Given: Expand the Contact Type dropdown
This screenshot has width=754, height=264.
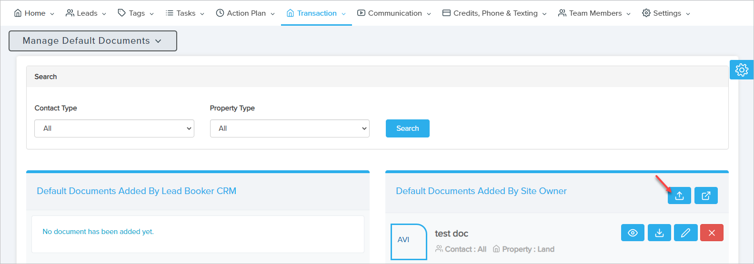Looking at the screenshot, I should [114, 128].
